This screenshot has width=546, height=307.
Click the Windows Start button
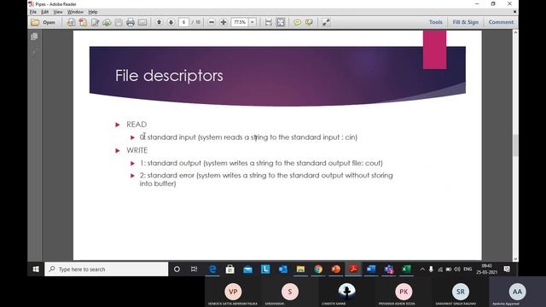(x=36, y=269)
